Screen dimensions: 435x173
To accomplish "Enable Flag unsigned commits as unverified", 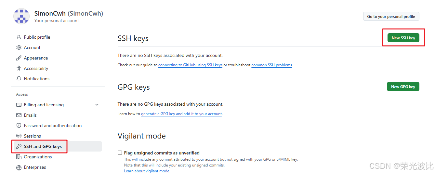I will coord(120,153).
